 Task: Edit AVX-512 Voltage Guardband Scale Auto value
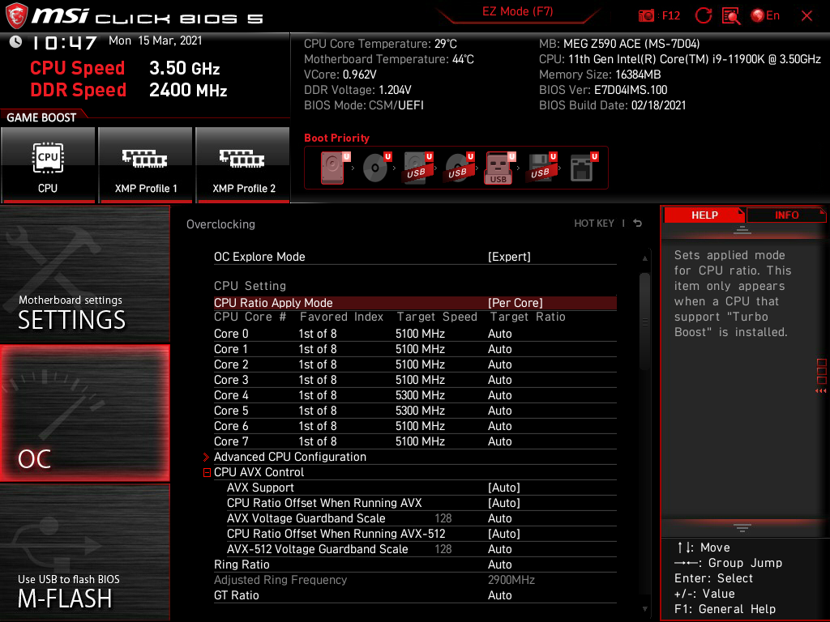499,549
